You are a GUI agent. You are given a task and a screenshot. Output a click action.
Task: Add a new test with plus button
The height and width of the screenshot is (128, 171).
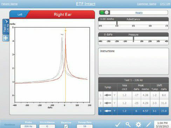click(6, 38)
